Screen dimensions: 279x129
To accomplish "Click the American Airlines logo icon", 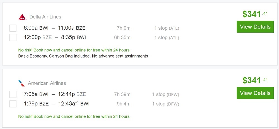I will point(21,83).
